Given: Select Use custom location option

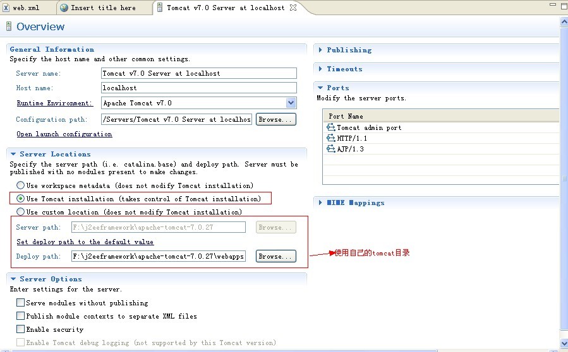Looking at the screenshot, I should [x=21, y=211].
